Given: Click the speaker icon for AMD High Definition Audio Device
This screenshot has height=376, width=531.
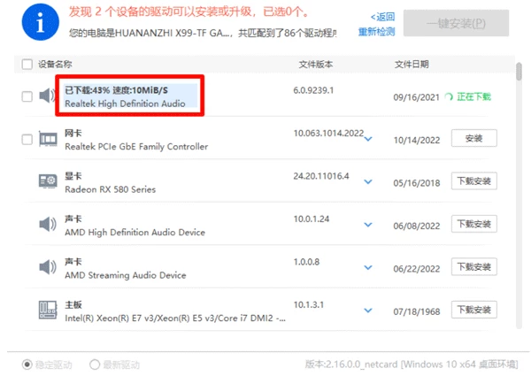Looking at the screenshot, I should click(x=48, y=225).
